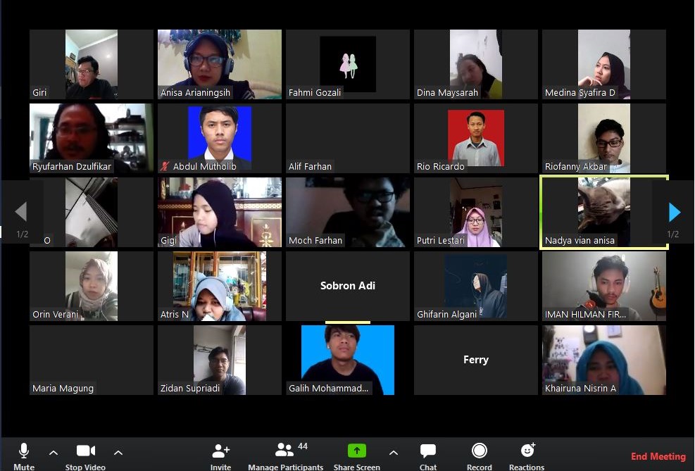Select Putri Lestari's video tile
The height and width of the screenshot is (471, 695).
pyautogui.click(x=475, y=212)
